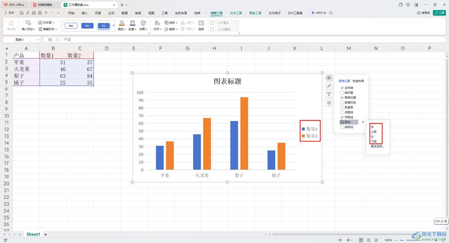
Task: Click the 找稻壳模板 window tab
Action: (45, 5)
